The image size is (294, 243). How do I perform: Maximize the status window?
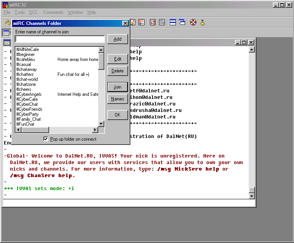pyautogui.click(x=244, y=43)
